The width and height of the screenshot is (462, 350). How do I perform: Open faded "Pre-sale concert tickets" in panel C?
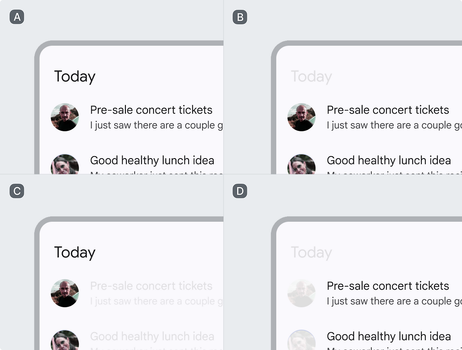pos(151,286)
